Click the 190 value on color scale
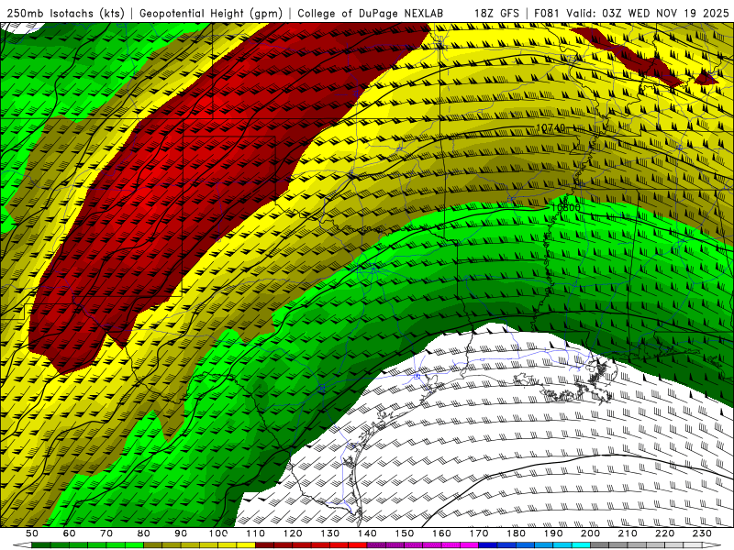The height and width of the screenshot is (550, 734). (x=553, y=533)
